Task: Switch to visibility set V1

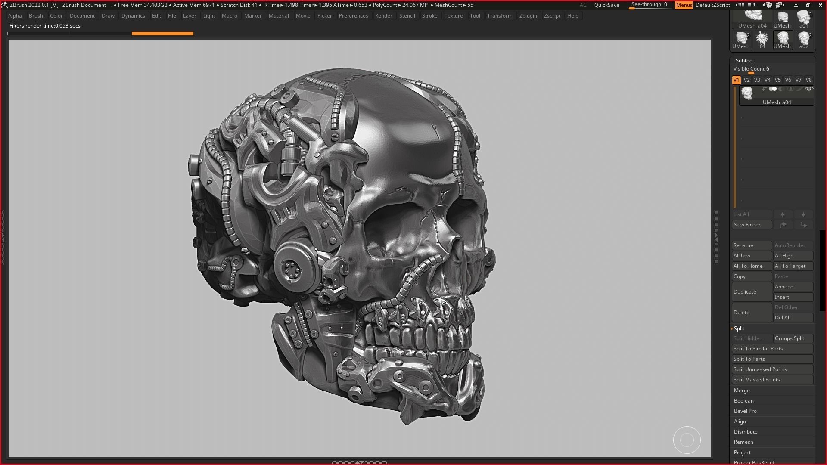Action: click(736, 80)
